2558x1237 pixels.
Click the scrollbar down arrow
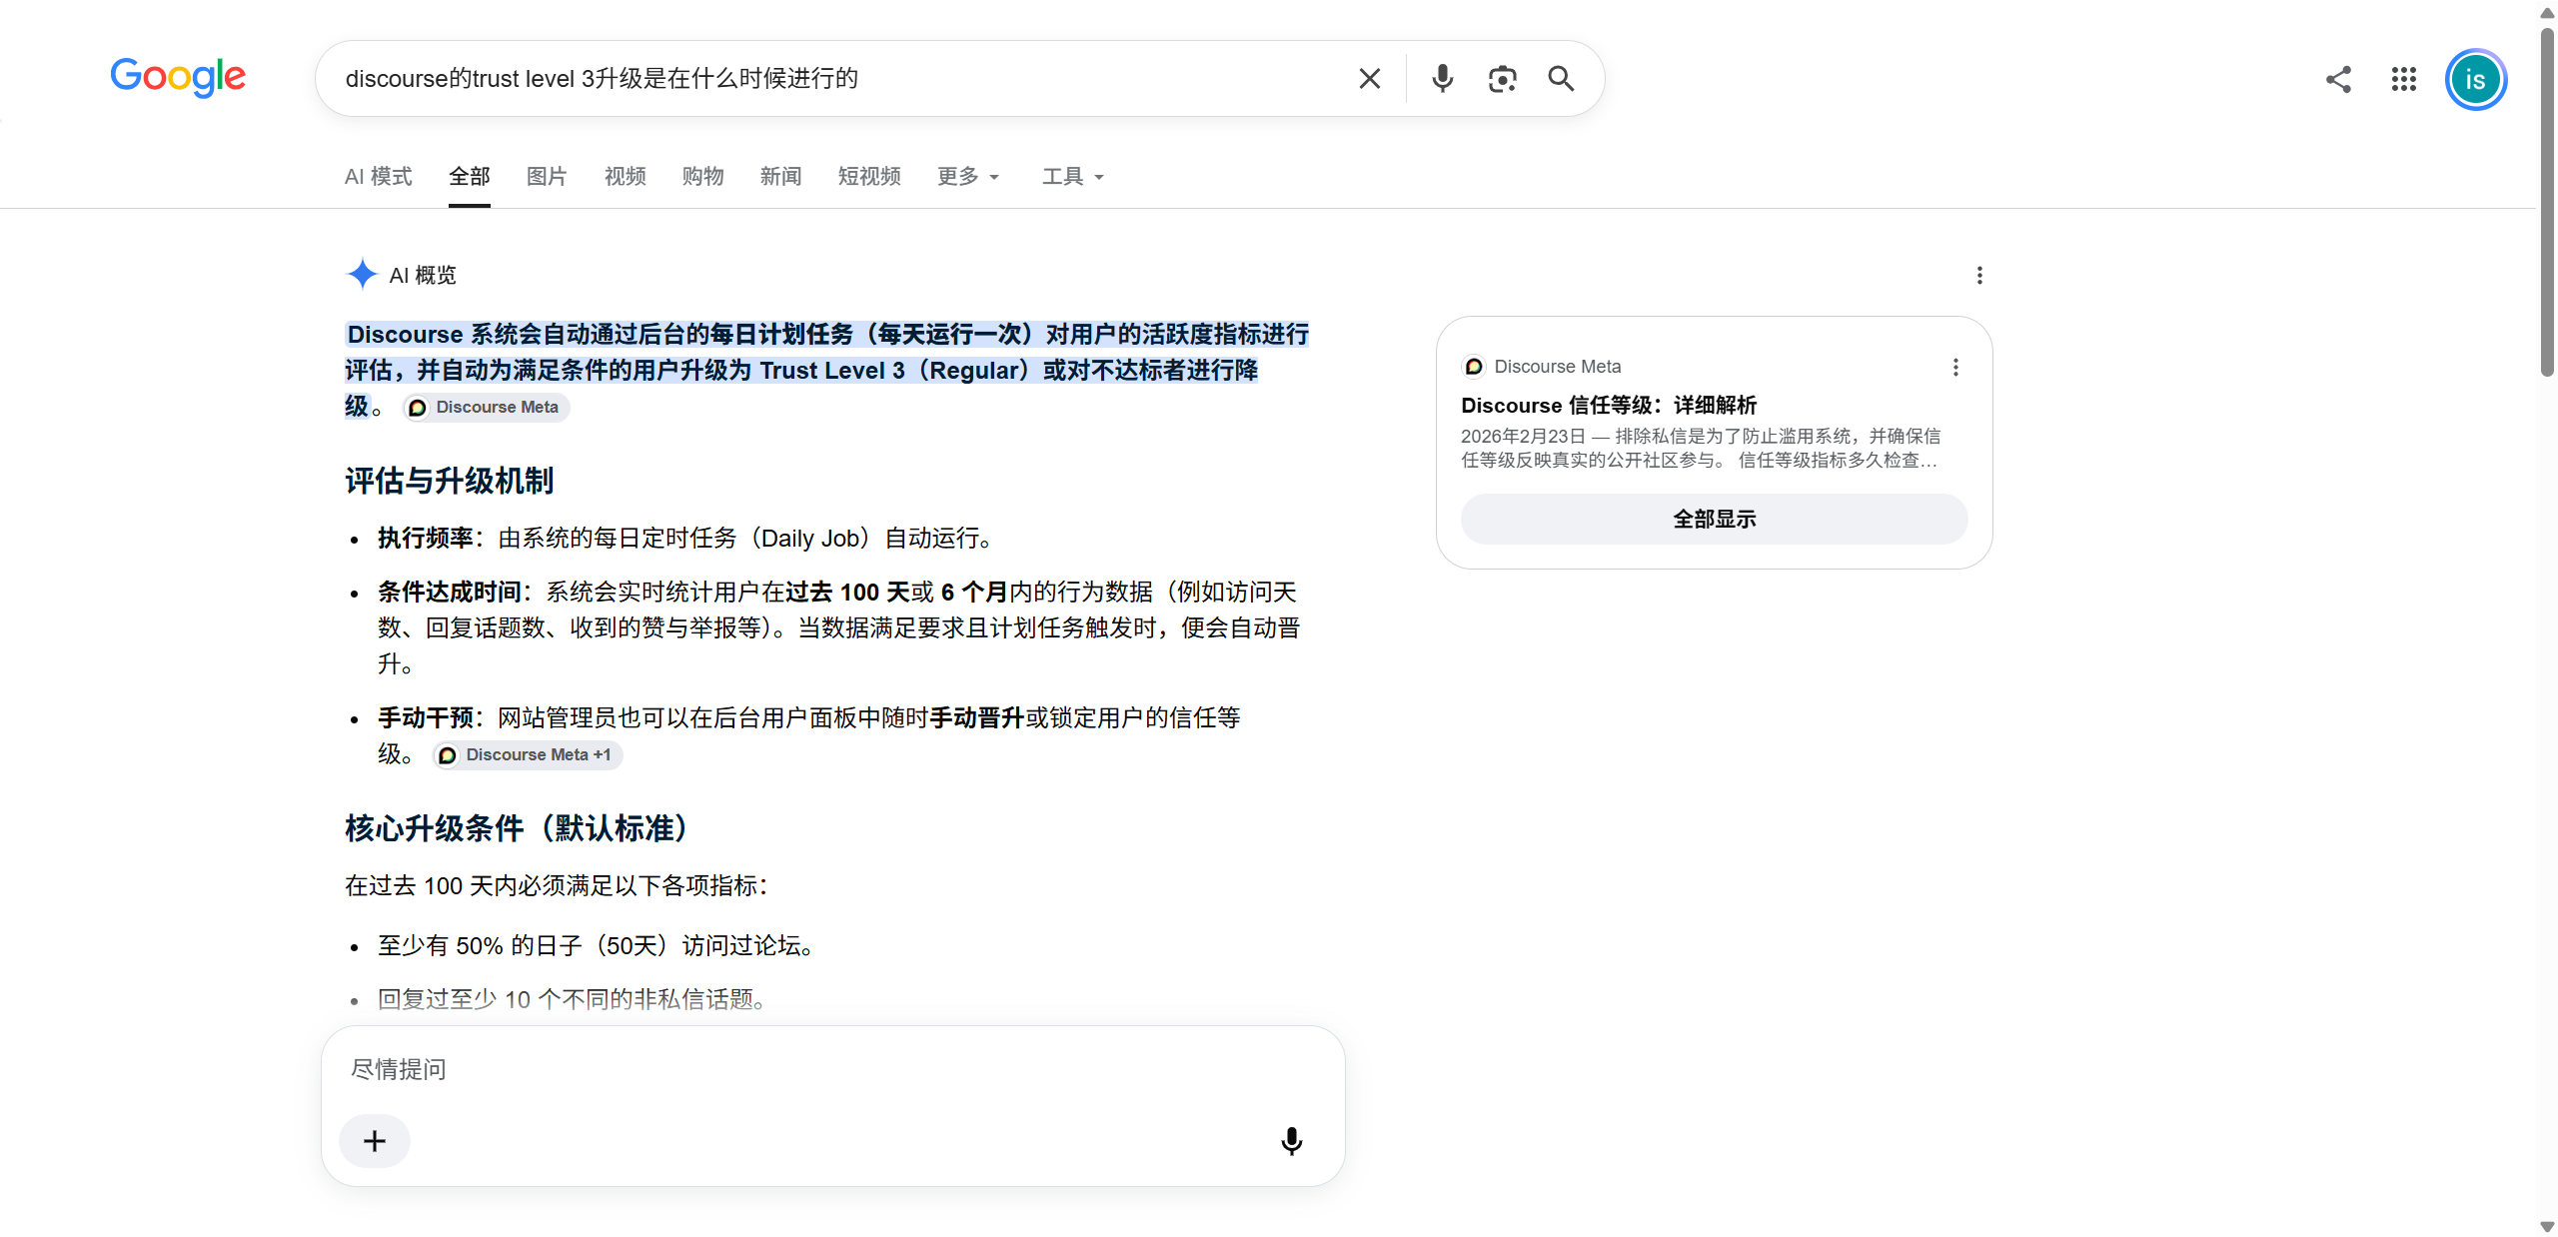(2547, 1227)
